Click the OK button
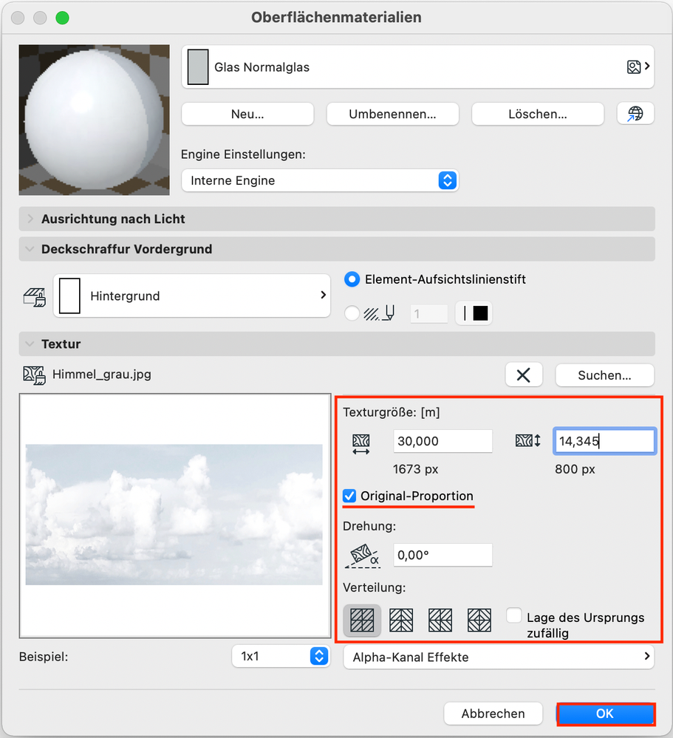 [605, 714]
